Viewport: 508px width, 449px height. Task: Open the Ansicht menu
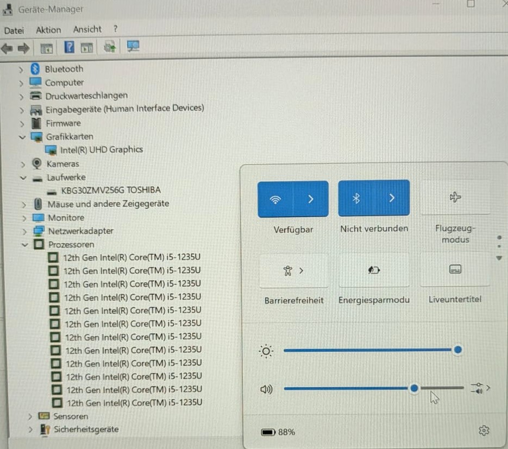pyautogui.click(x=87, y=29)
